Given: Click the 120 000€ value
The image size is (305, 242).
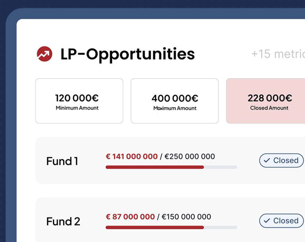Looking at the screenshot, I should tap(77, 98).
